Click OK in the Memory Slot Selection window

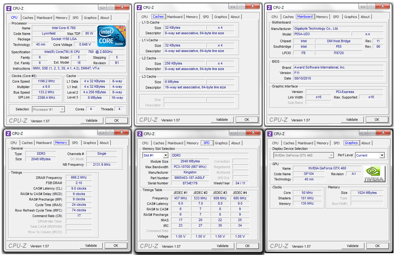coord(248,246)
